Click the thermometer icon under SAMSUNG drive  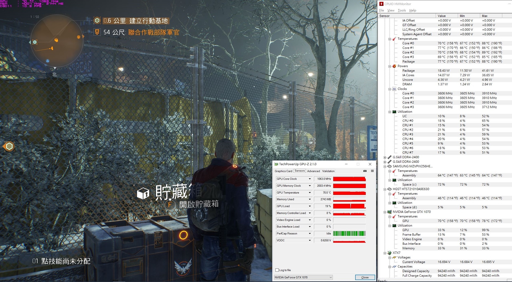click(394, 171)
